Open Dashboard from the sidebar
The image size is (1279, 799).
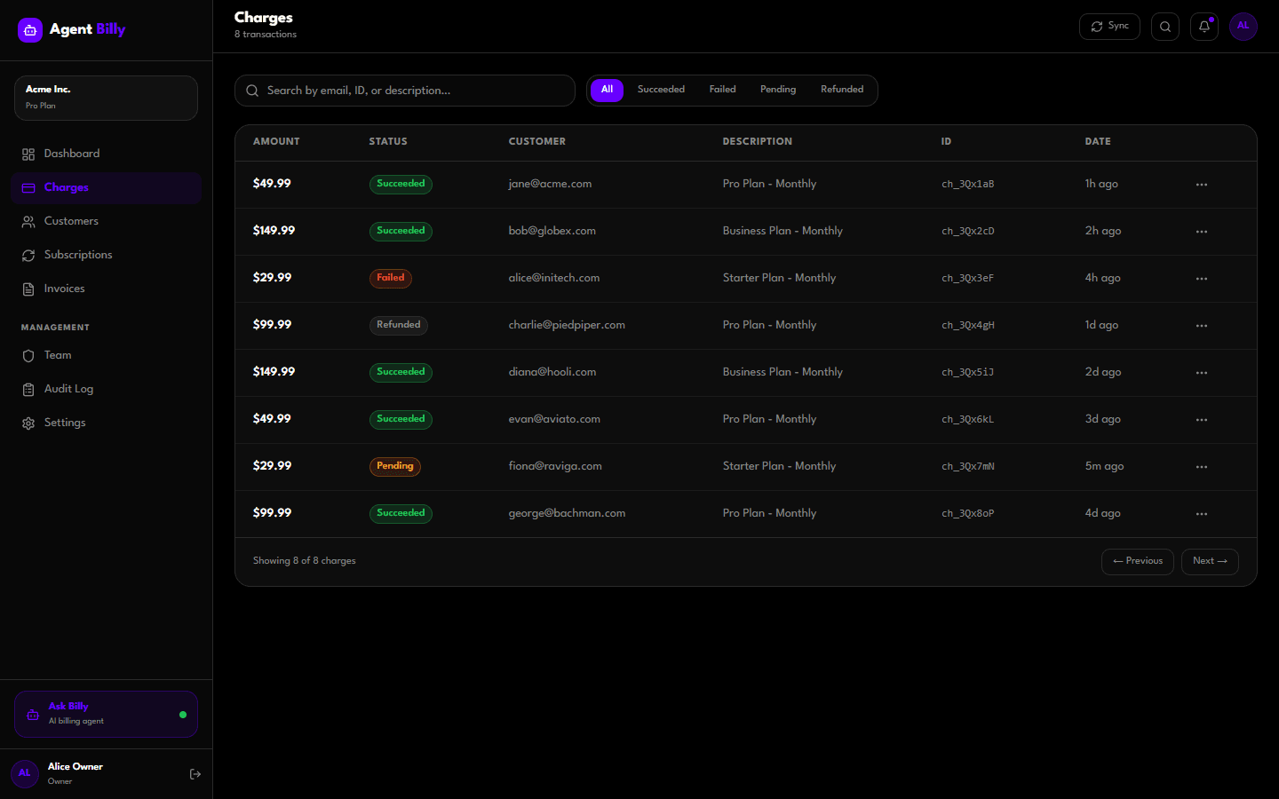[x=71, y=154]
